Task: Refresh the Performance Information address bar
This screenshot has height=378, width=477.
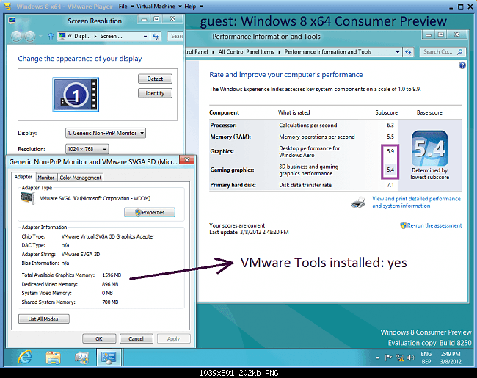Action: 408,52
